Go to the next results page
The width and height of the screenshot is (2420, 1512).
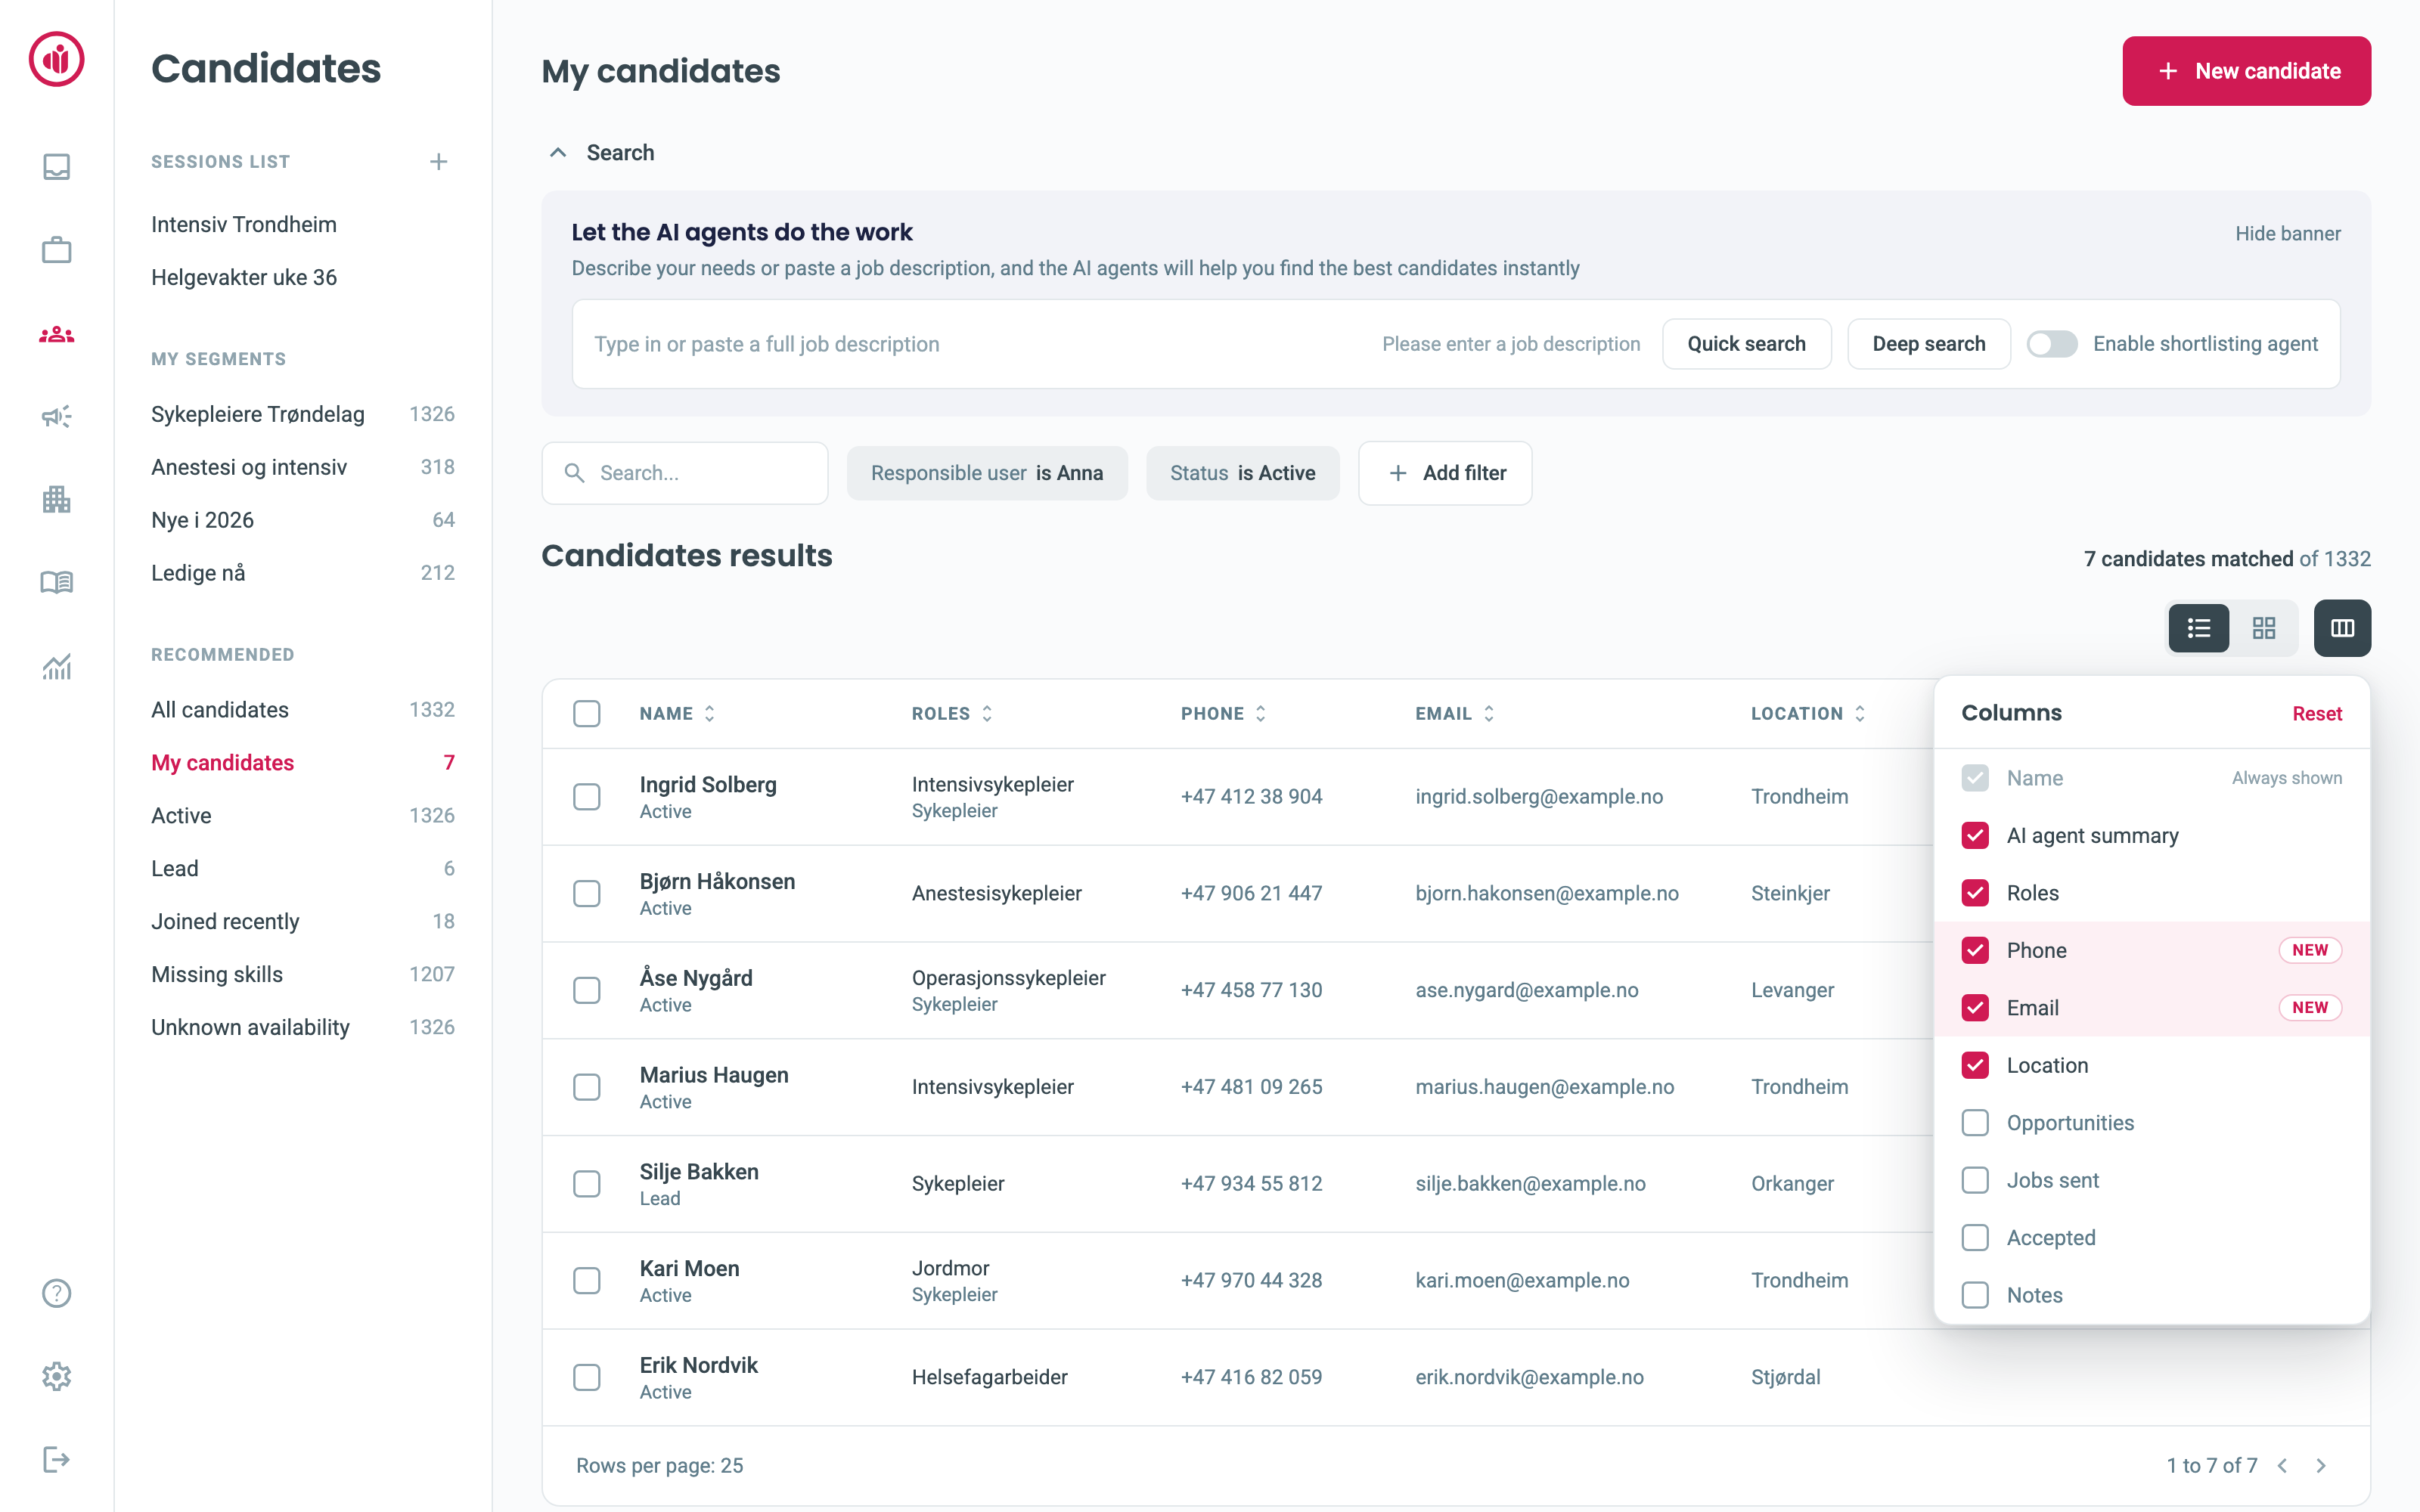coord(2321,1465)
